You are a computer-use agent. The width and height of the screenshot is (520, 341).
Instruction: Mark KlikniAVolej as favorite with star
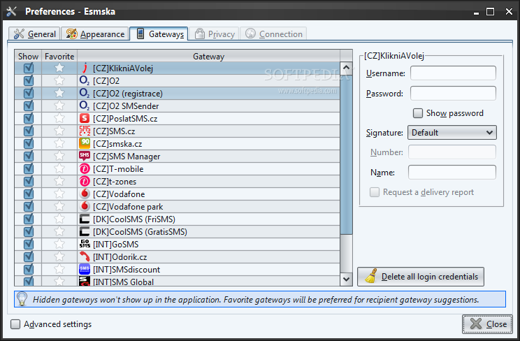[x=59, y=68]
